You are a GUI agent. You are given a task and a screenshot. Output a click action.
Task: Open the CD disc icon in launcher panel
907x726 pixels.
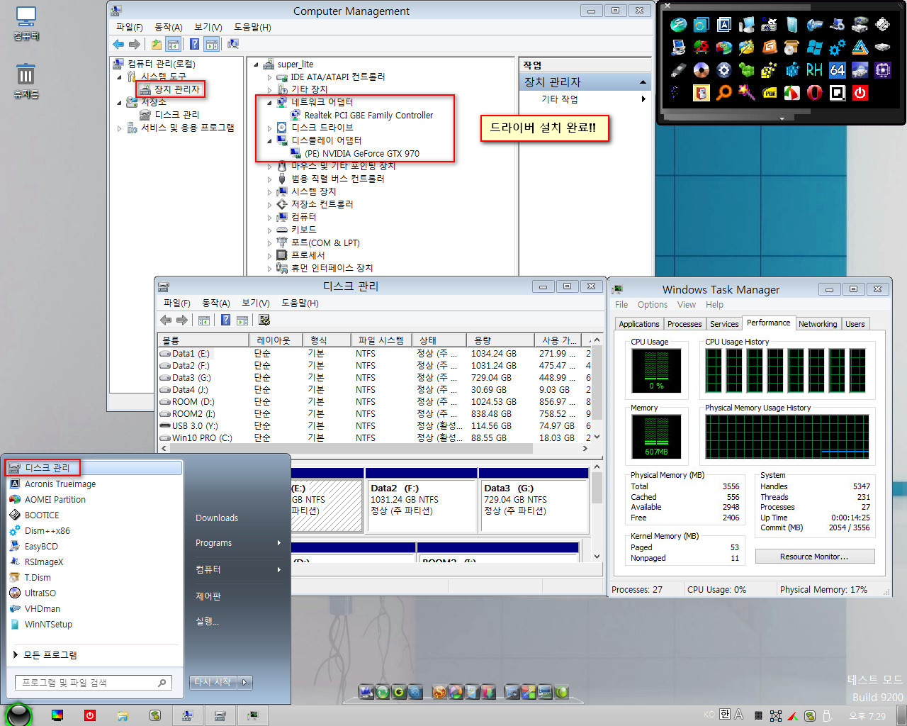pos(701,70)
